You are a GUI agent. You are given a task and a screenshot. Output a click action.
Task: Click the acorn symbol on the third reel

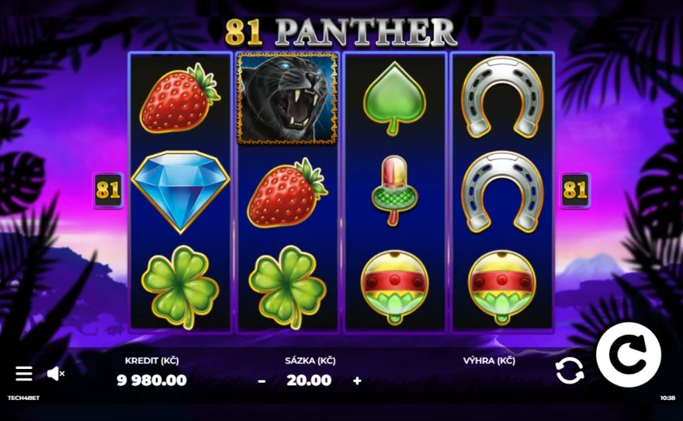(x=394, y=191)
